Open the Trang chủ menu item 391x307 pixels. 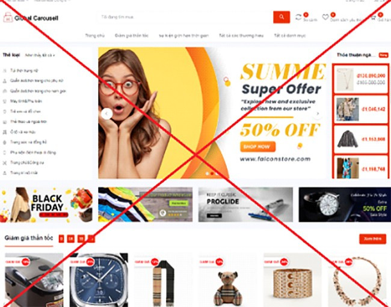pos(95,35)
